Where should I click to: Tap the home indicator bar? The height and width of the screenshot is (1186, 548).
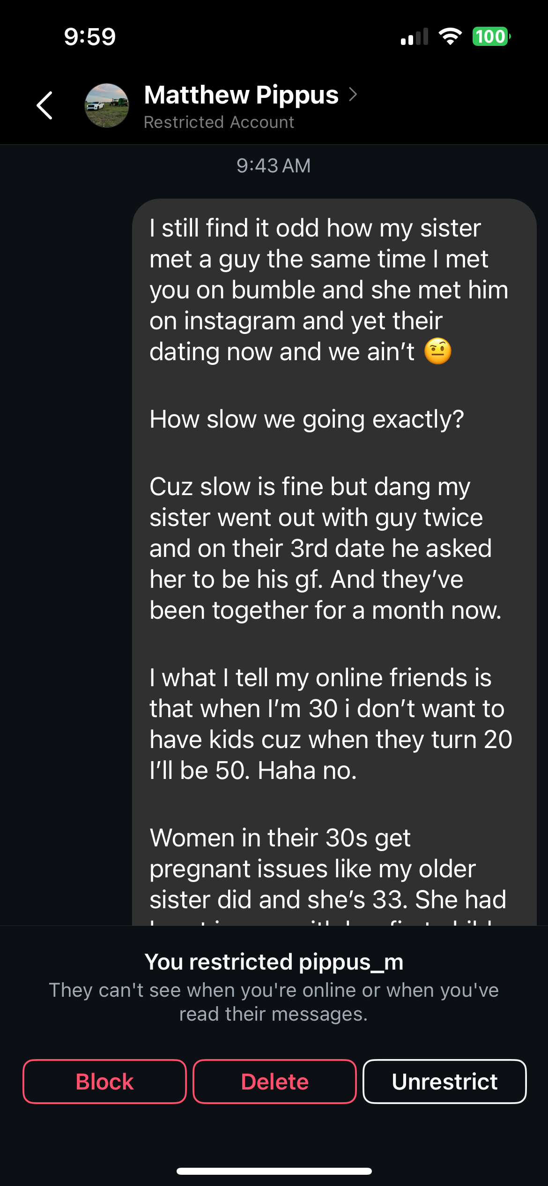click(x=274, y=1171)
